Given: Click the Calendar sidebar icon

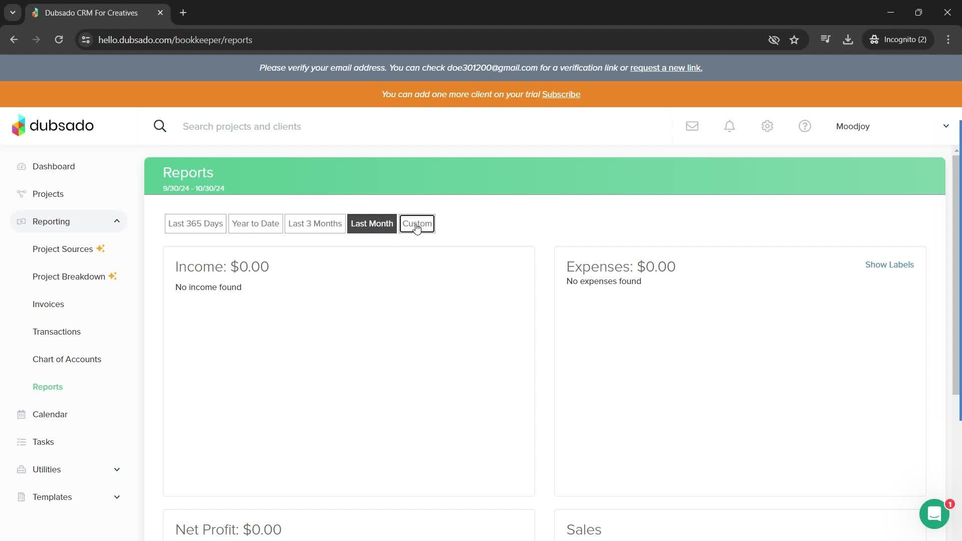Looking at the screenshot, I should 21,414.
